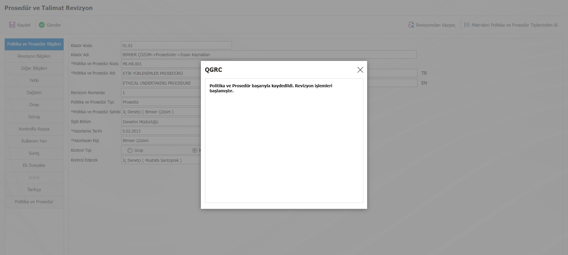
Task: Click İlgili Bölüm field Denetim Müdürlüğü
Action: pyautogui.click(x=161, y=122)
